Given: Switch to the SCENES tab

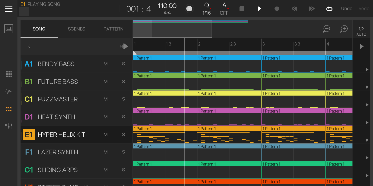Looking at the screenshot, I should click(76, 29).
